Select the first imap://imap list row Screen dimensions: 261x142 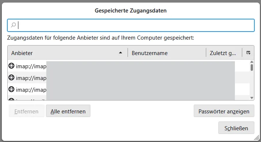(x=129, y=66)
